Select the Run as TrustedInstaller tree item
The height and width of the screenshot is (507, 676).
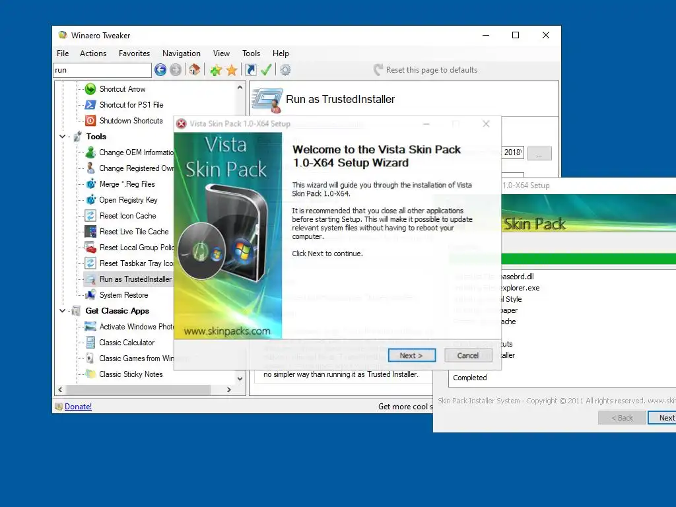[x=128, y=279]
